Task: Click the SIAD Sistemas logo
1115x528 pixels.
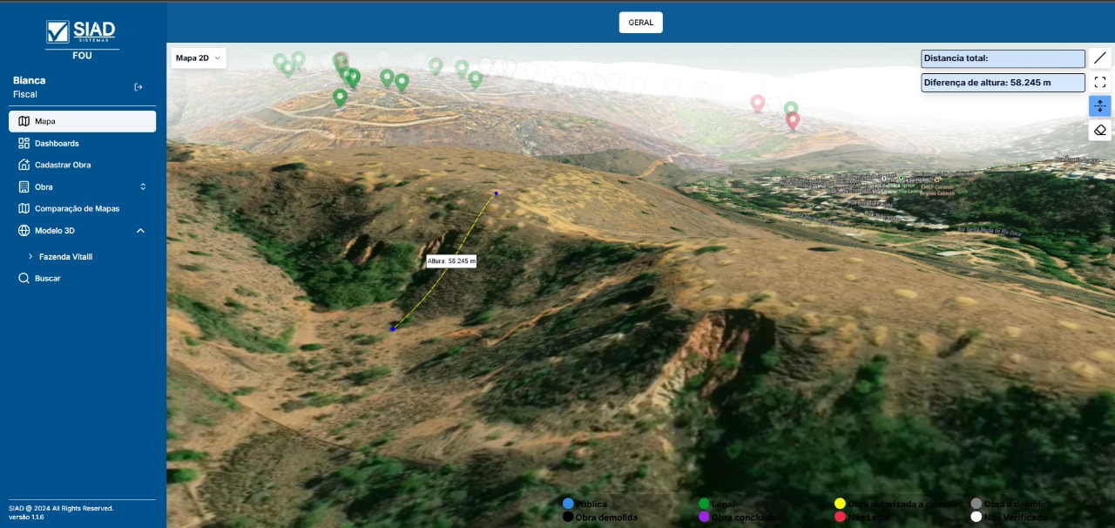Action: [82, 33]
